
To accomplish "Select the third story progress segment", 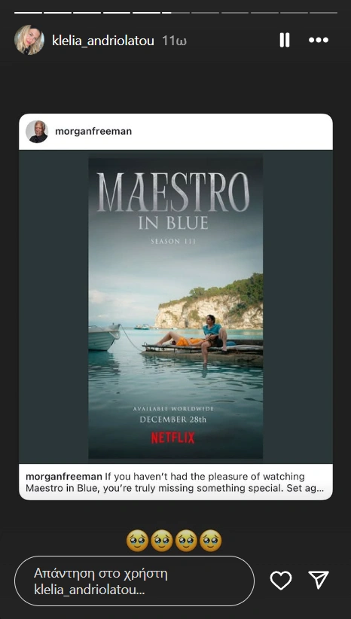I will tap(87, 13).
